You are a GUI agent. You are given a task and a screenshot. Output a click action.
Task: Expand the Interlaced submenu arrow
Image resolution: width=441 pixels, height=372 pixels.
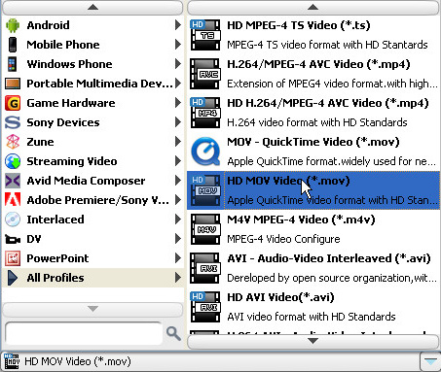click(x=178, y=220)
